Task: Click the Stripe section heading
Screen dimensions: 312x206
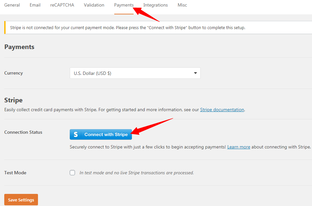Action: tap(13, 100)
